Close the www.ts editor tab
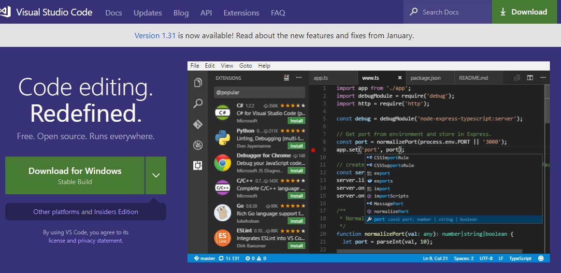Screen dimensions: 561x273 [x=400, y=78]
